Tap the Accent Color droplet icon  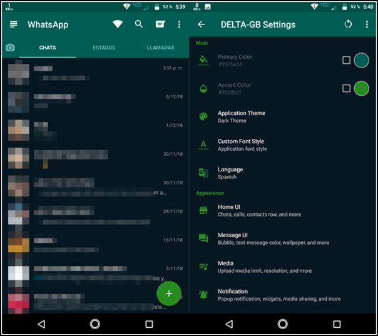[203, 88]
